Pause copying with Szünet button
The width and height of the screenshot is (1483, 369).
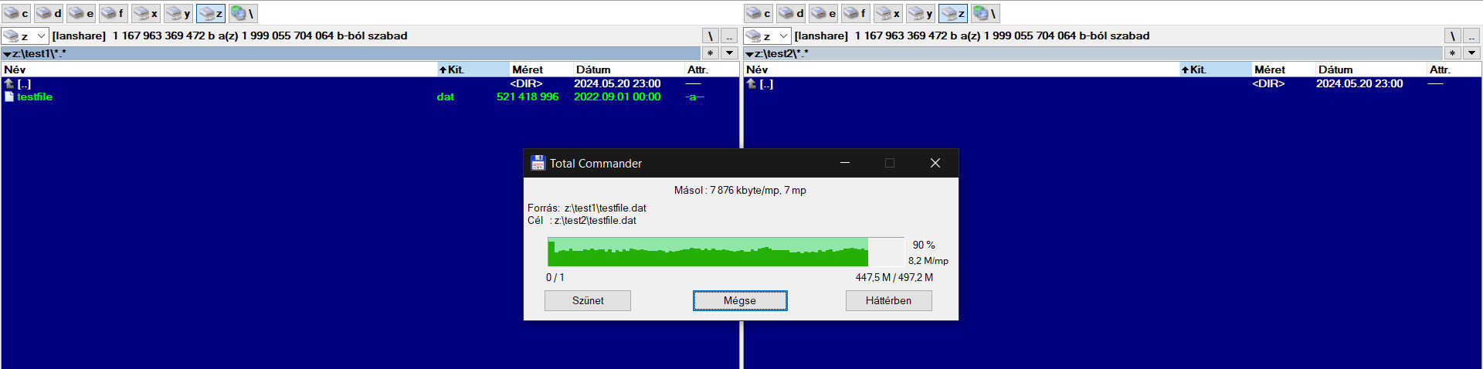point(588,300)
